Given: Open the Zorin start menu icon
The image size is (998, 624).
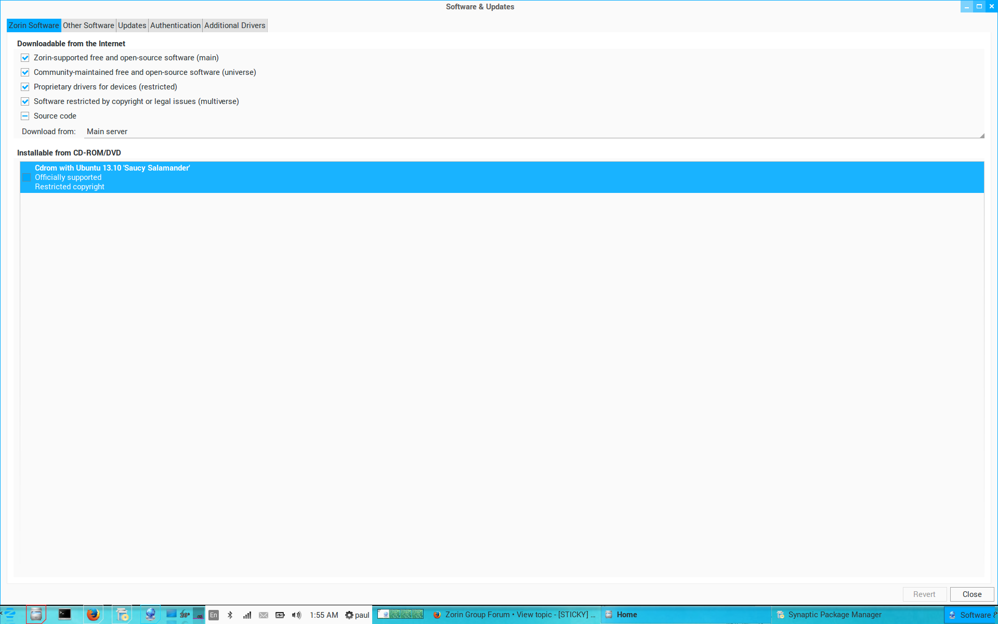Looking at the screenshot, I should pos(10,615).
